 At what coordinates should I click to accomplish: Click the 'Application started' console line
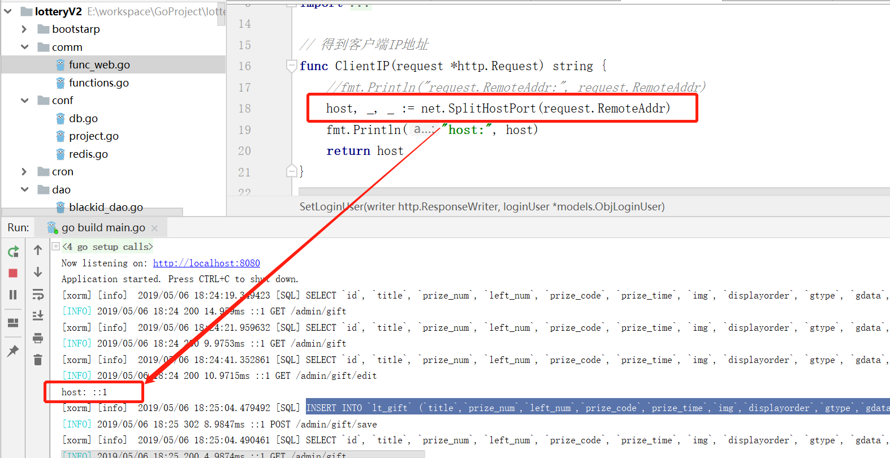click(x=180, y=279)
